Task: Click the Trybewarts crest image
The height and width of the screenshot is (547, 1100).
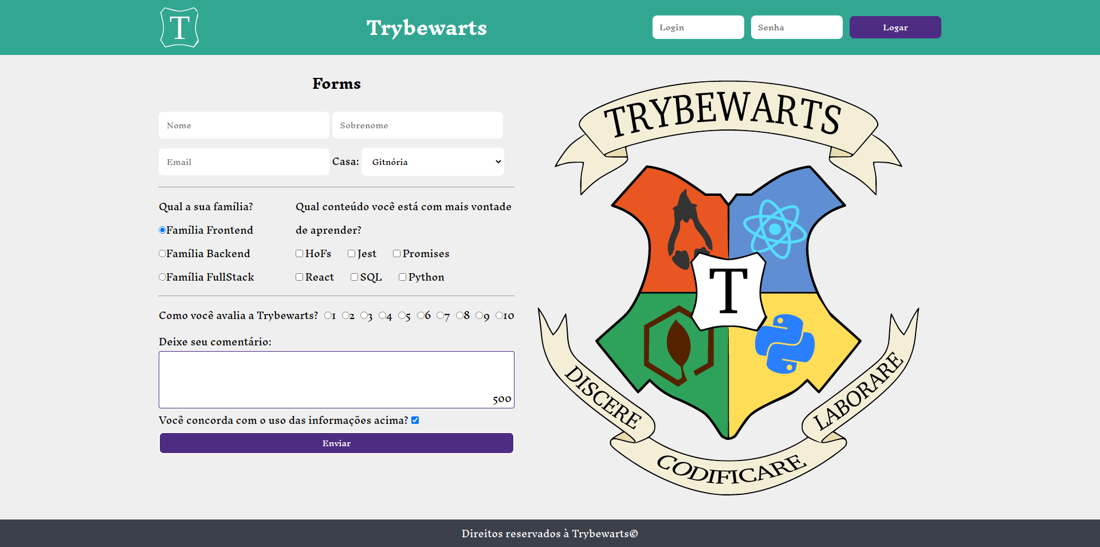Action: (728, 287)
